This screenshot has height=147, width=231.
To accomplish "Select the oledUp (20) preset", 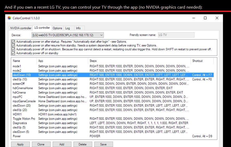I will 113,110.
